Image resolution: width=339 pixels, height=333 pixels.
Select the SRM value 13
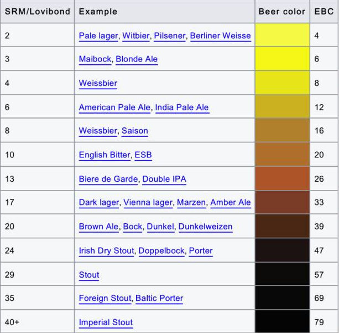tap(9, 179)
